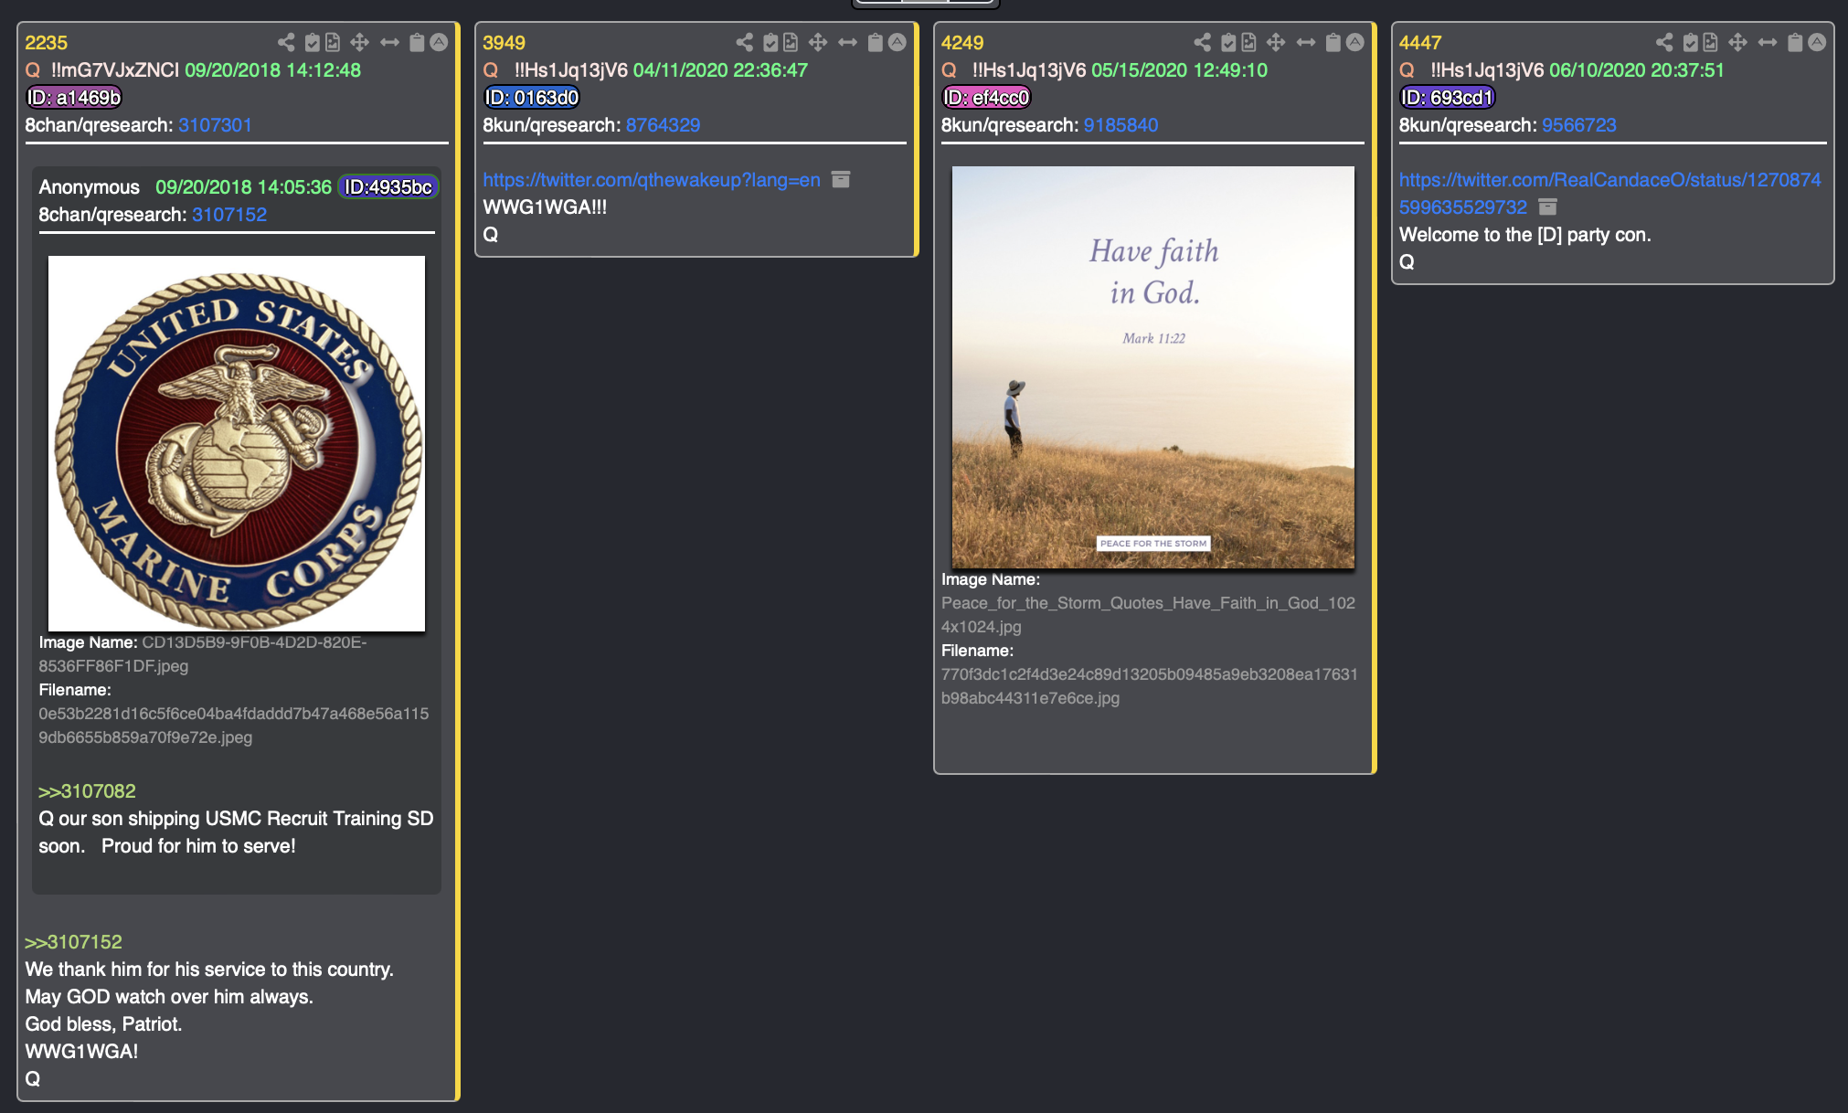Screen dimensions: 1848x1113
Task: Click the ID: 693cd1 badge
Action: click(x=1447, y=98)
